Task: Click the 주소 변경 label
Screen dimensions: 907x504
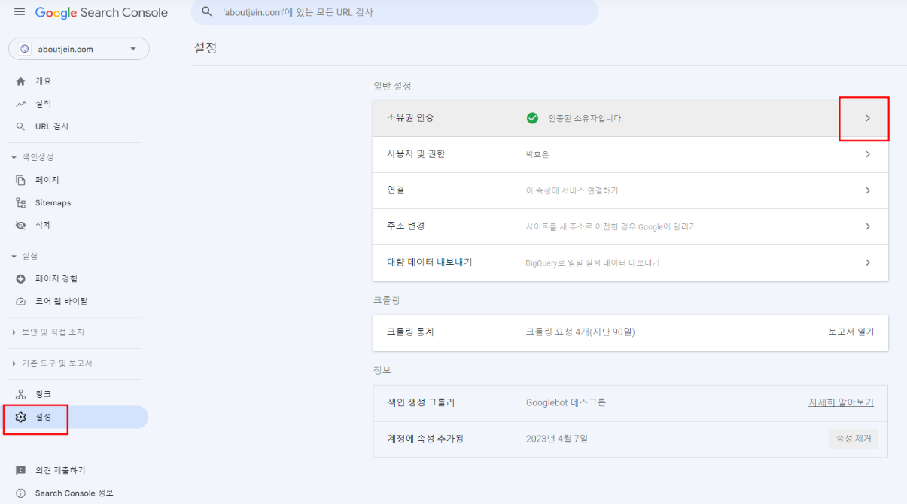Action: 406,226
